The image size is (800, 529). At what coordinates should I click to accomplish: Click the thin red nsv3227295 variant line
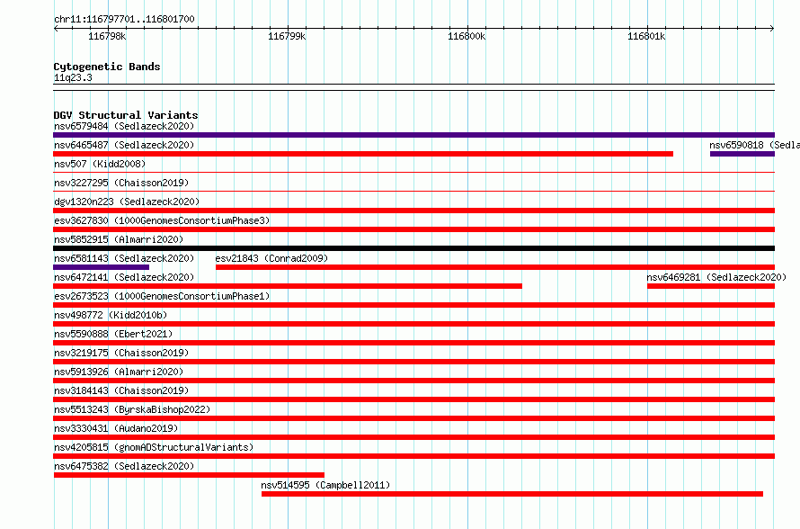413,192
